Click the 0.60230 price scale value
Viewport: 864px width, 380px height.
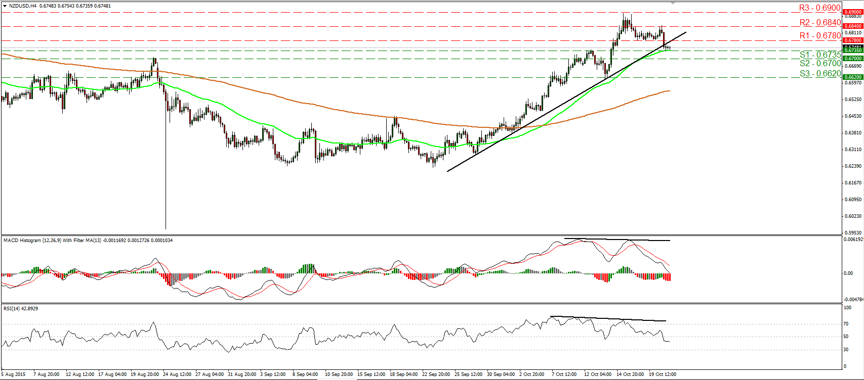(853, 216)
